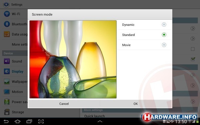Cancel the Screen mode dialog
Screen dimensions: 200x125
tap(64, 104)
